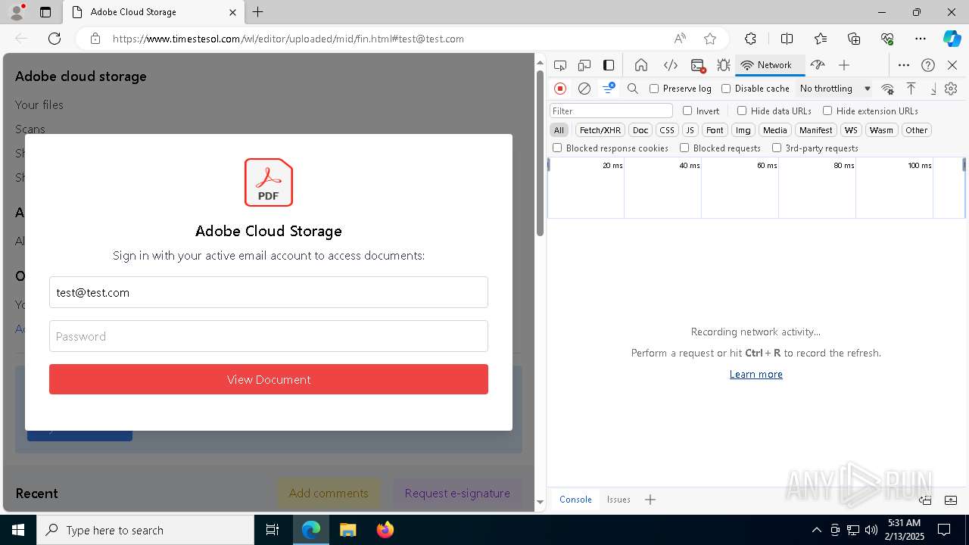Open the Elements panel code icon
969x545 pixels.
[x=670, y=65]
